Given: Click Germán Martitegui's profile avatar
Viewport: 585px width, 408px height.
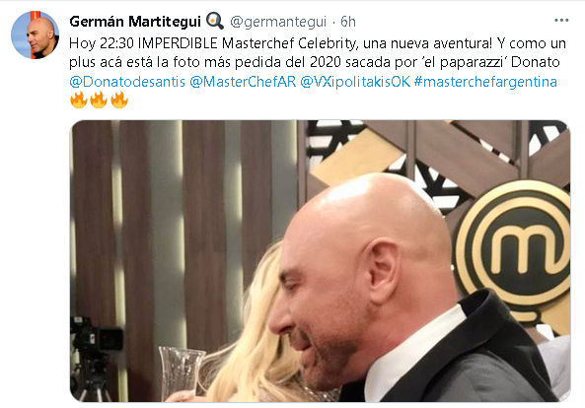Looking at the screenshot, I should [x=35, y=35].
